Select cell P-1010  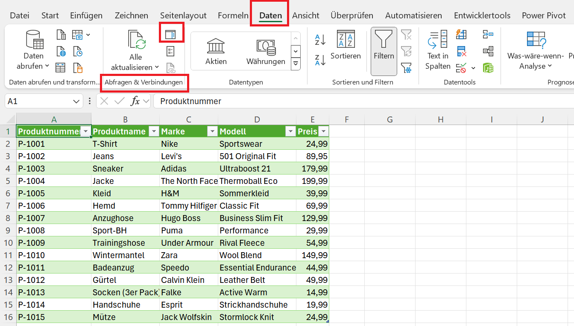pos(54,255)
